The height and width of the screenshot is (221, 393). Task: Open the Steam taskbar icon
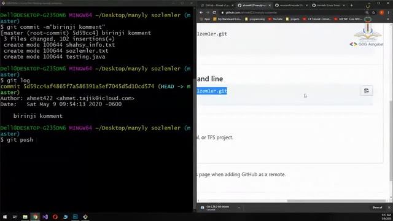click(65, 217)
